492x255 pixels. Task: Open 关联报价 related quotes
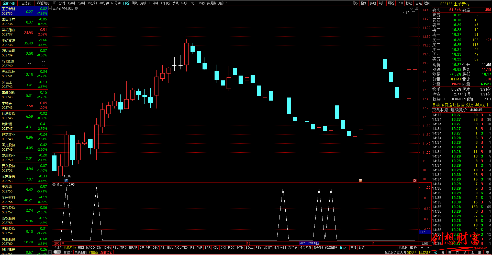pyautogui.click(x=81, y=252)
